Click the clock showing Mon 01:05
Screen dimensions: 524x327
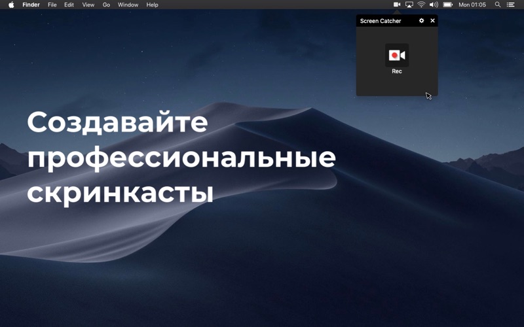click(472, 5)
